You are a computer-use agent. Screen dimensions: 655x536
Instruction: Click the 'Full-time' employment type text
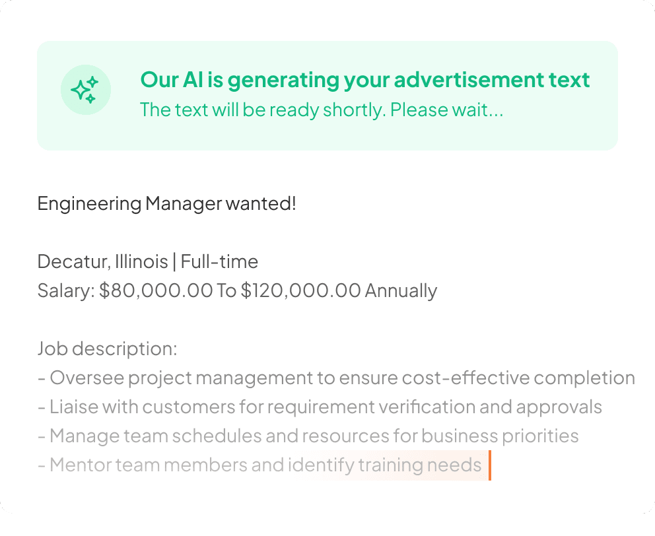coord(219,261)
